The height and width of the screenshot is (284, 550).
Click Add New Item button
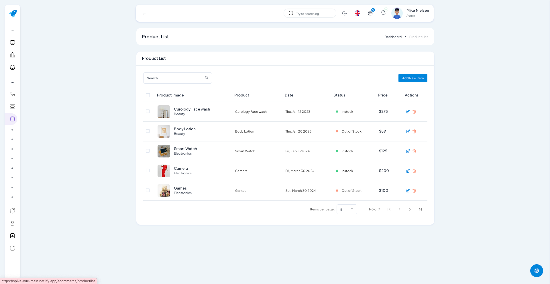click(412, 78)
